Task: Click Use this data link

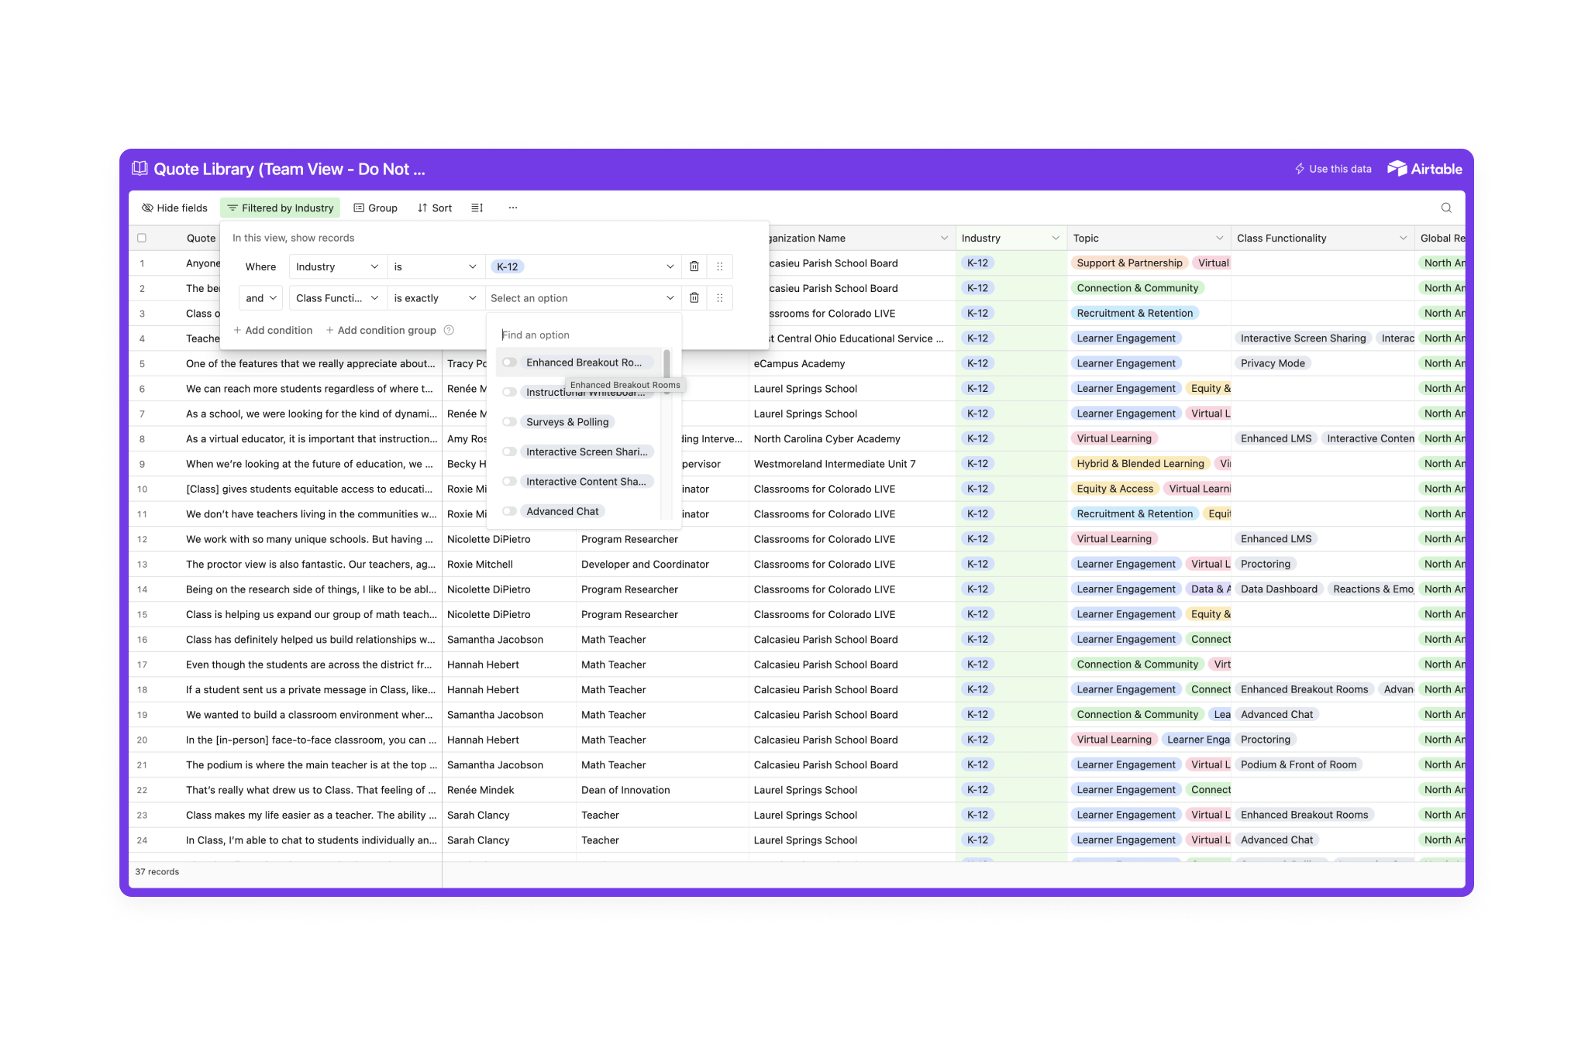Action: click(x=1333, y=169)
